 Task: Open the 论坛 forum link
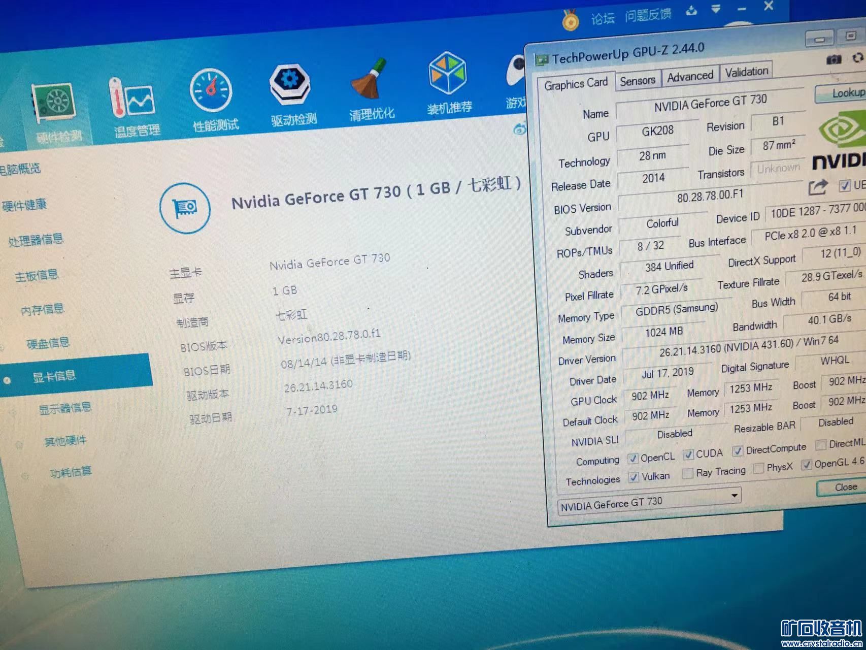pyautogui.click(x=603, y=19)
